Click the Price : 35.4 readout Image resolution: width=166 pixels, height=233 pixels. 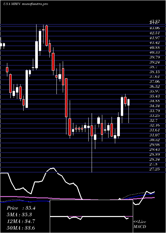(21, 208)
